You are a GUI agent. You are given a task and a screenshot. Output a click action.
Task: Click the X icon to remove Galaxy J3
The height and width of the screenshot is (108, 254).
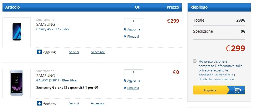[x=125, y=88]
